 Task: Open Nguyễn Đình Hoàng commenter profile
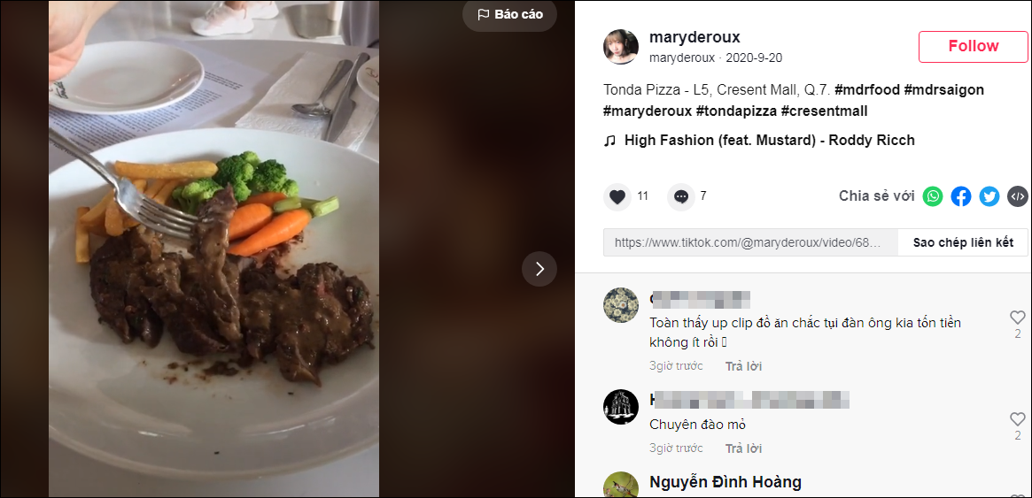[x=726, y=482]
